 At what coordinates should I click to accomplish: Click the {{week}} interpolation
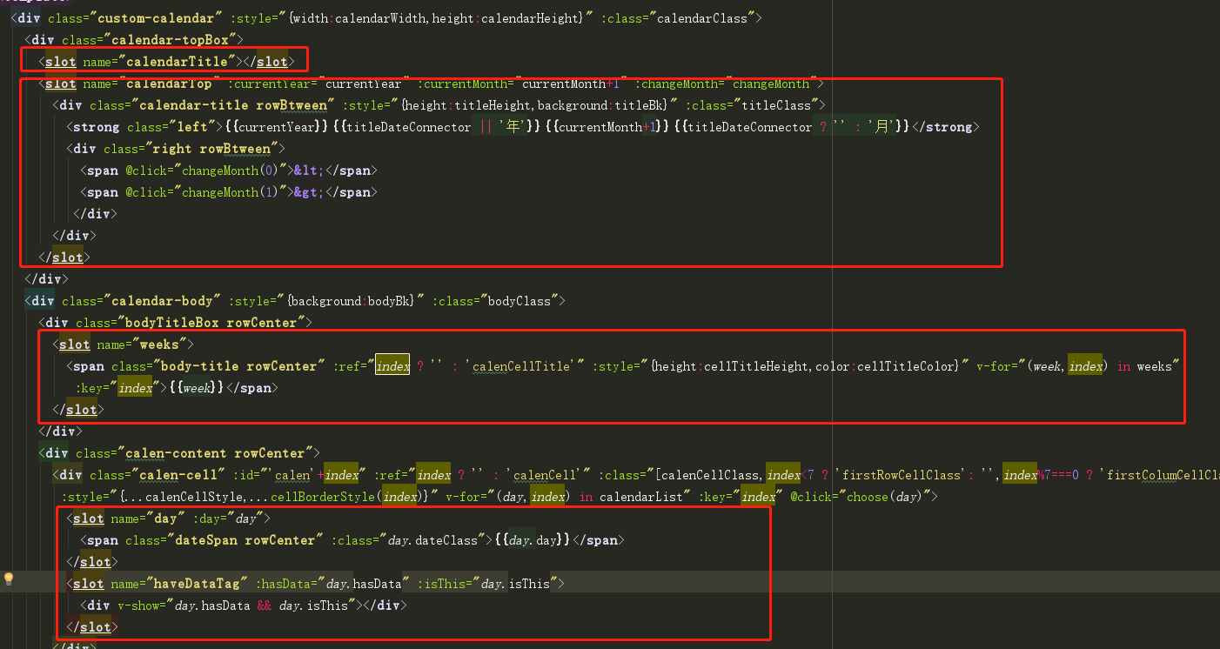(x=198, y=388)
